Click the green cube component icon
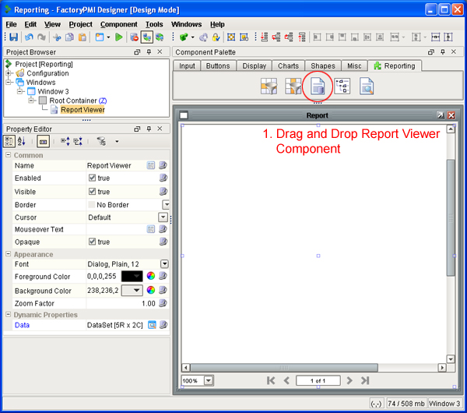Screen dimensions: 467x413 tap(184, 37)
